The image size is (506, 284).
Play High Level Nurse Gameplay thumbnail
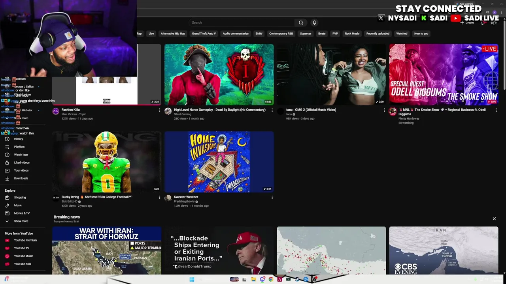click(x=219, y=75)
